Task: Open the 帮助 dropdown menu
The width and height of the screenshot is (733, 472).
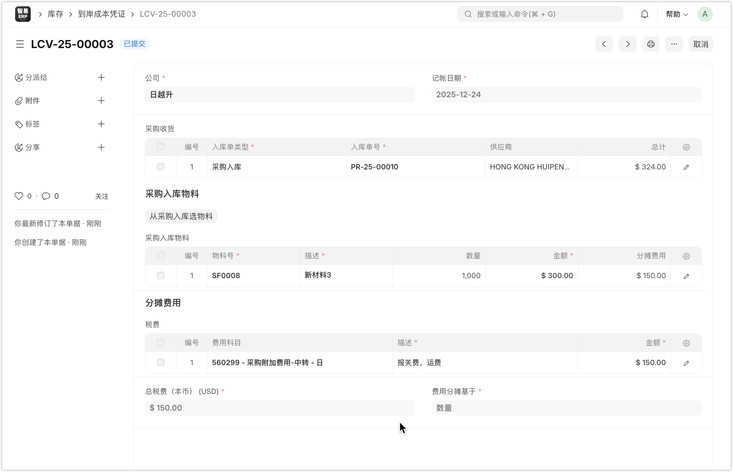Action: coord(676,14)
